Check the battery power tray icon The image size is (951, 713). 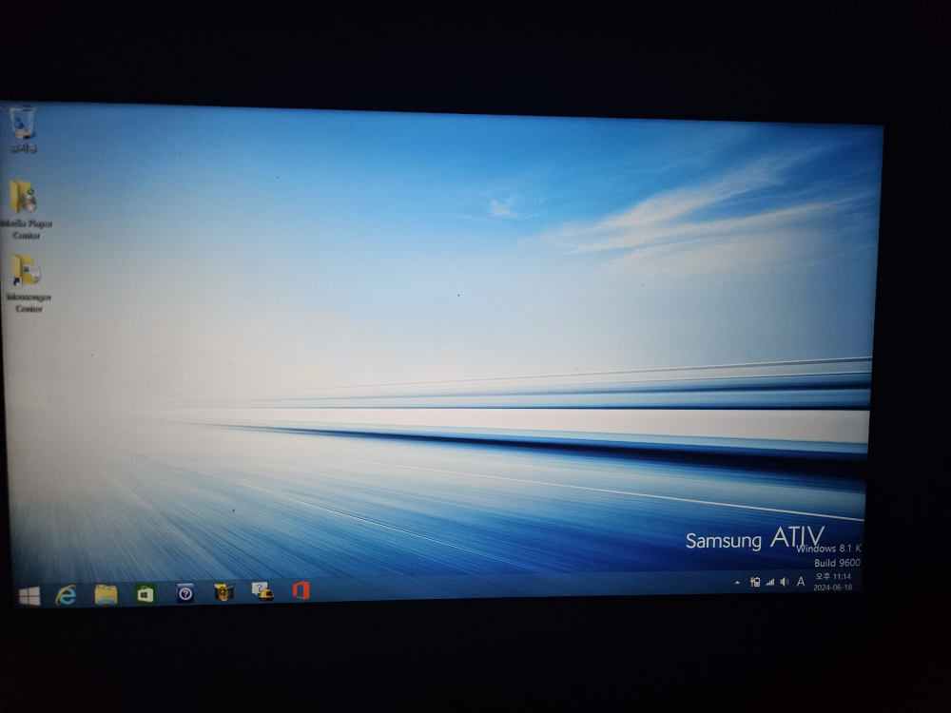click(x=754, y=582)
